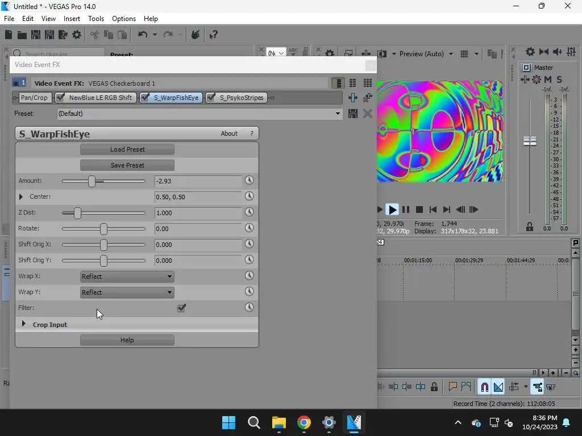The image size is (582, 436).
Task: Click the animate clock icon for Shift Orig X
Action: pos(249,244)
